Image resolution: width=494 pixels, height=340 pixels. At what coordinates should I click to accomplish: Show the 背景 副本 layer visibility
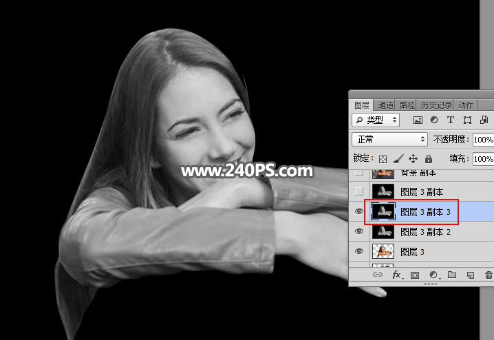click(359, 172)
